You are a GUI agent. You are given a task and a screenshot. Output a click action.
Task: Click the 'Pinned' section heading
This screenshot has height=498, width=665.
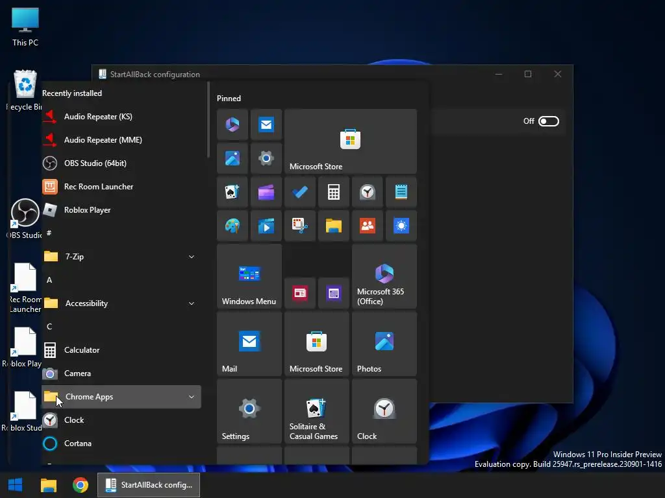[x=229, y=99]
